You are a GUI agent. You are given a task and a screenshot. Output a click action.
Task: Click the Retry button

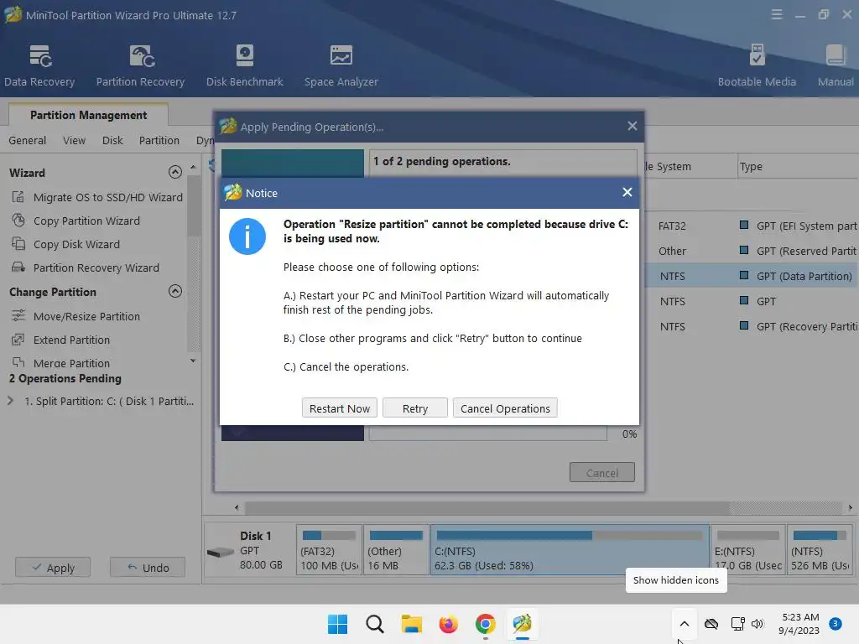point(414,408)
